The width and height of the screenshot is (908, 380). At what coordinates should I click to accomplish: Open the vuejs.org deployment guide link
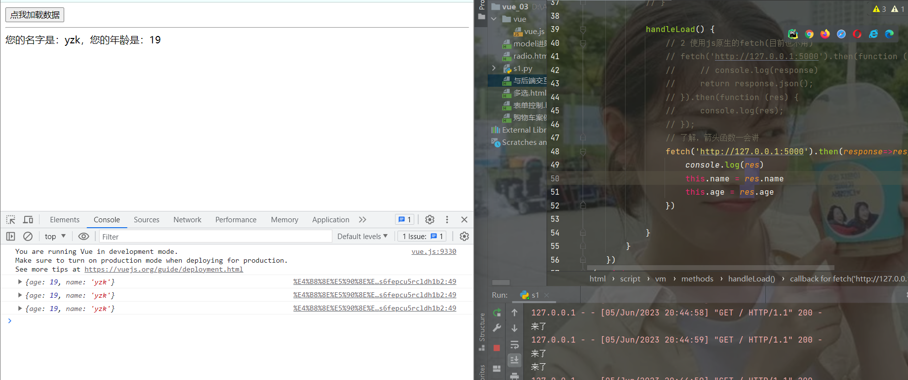pyautogui.click(x=163, y=269)
